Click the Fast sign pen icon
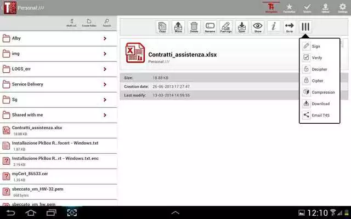Image resolution: width=351 pixels, height=219 pixels. 226,27
